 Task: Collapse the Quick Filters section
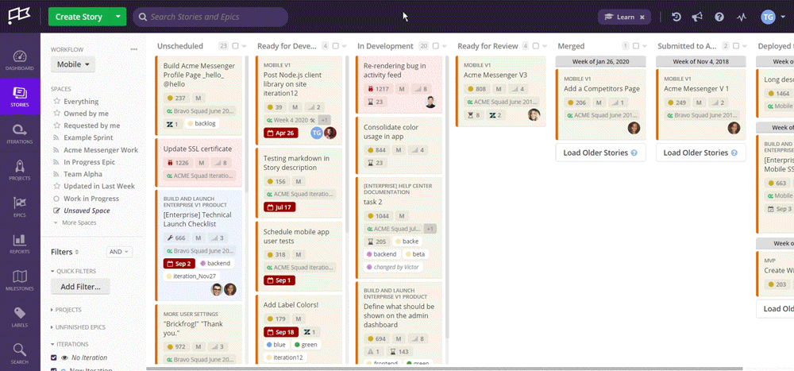73,271
